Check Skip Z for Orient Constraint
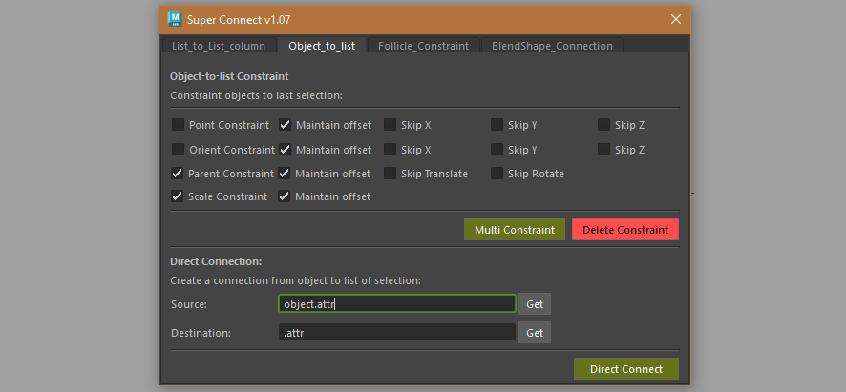The height and width of the screenshot is (392, 846). click(x=605, y=150)
